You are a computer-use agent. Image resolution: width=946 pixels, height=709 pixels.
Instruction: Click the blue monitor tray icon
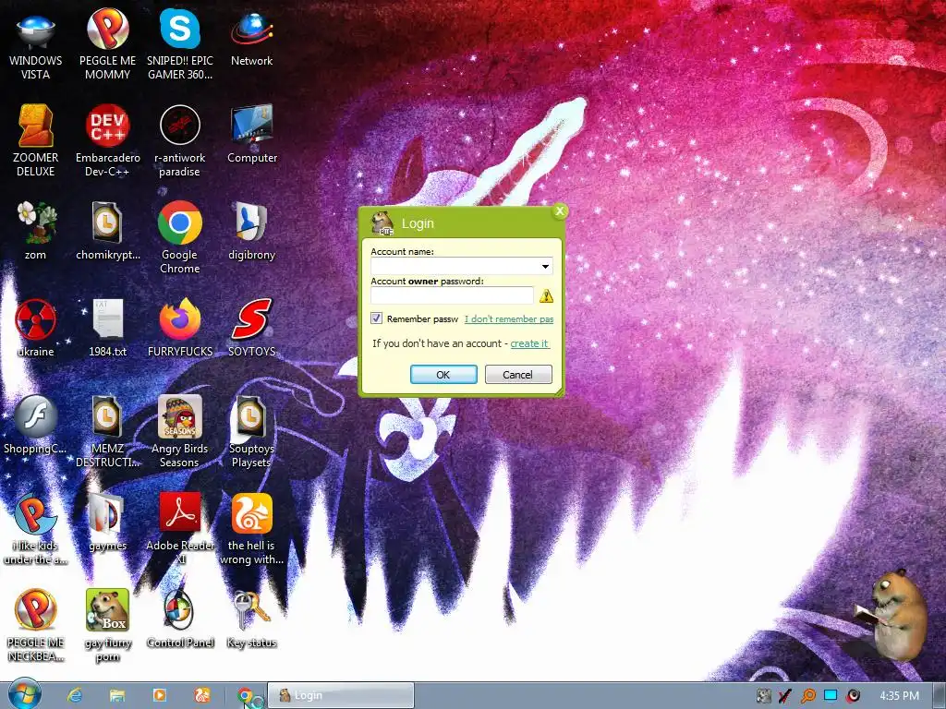(x=831, y=695)
